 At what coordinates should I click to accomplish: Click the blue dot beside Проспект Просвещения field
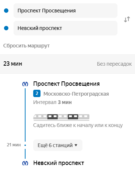pyautogui.click(x=6, y=11)
